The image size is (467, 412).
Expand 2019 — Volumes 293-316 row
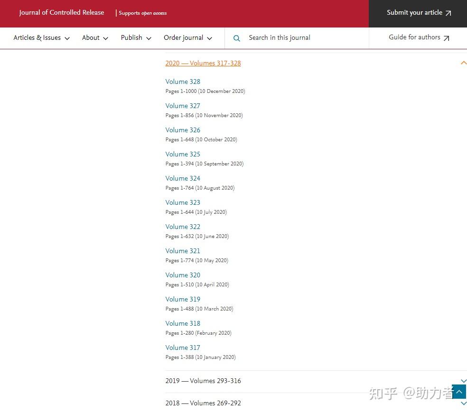click(316, 381)
